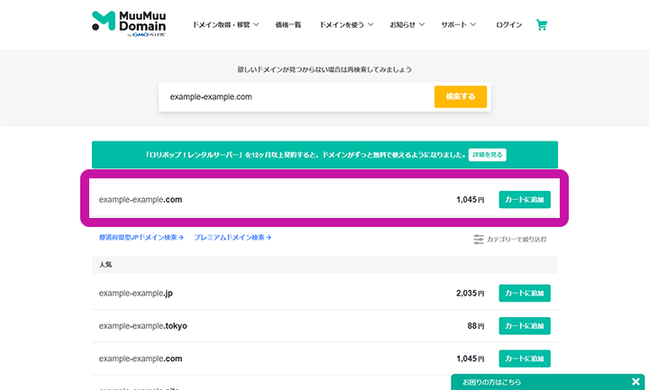This screenshot has width=649, height=390.
Task: Add highlighted example-example.com to cart
Action: [x=524, y=199]
